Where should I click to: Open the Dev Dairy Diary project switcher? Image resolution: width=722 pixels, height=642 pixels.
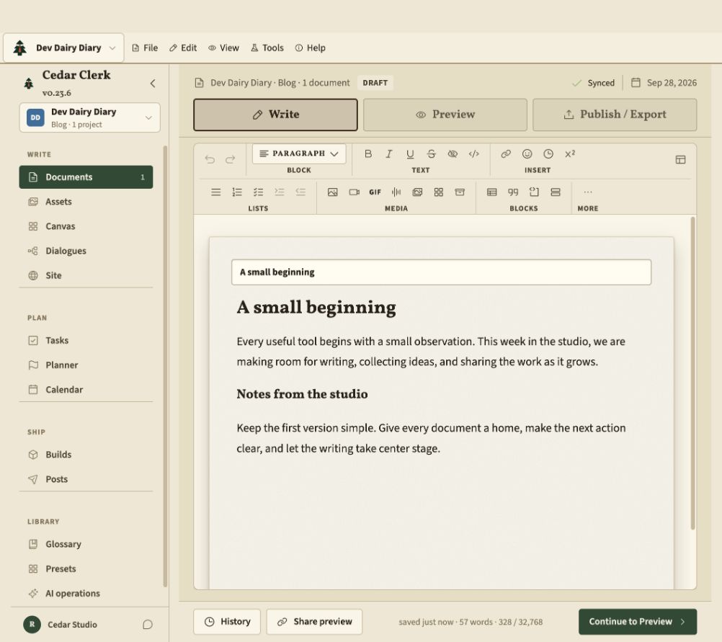pos(90,117)
